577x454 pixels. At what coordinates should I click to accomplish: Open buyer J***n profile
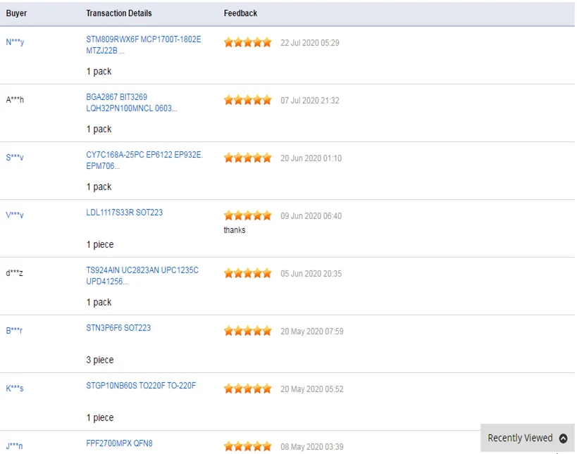point(14,446)
